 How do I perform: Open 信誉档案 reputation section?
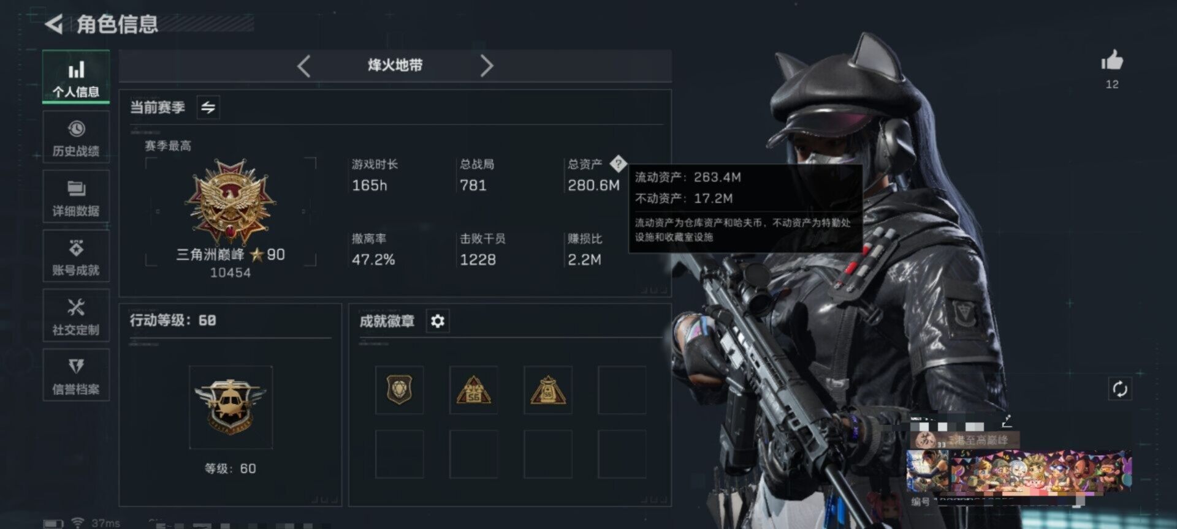coord(76,375)
